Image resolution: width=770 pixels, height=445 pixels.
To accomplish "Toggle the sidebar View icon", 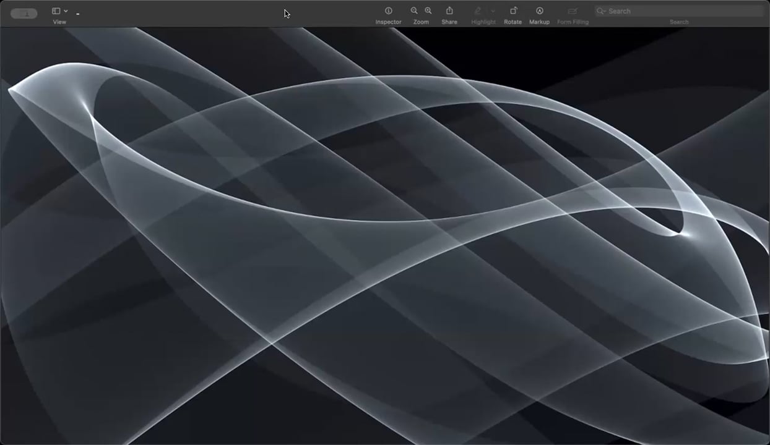I will tap(56, 11).
